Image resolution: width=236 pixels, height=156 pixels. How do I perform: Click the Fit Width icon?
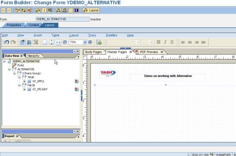[58, 42]
